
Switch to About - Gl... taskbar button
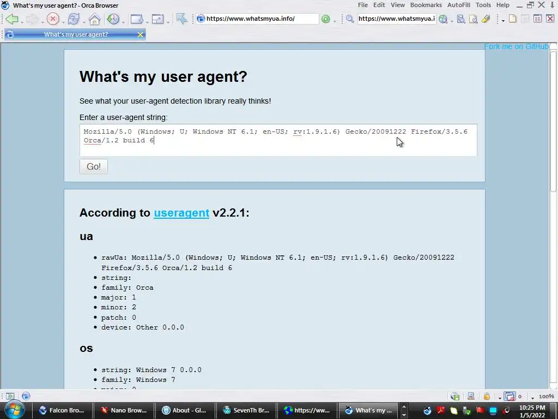[x=185, y=410]
